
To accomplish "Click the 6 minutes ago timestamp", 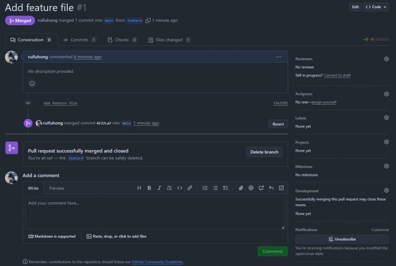I will click(88, 57).
